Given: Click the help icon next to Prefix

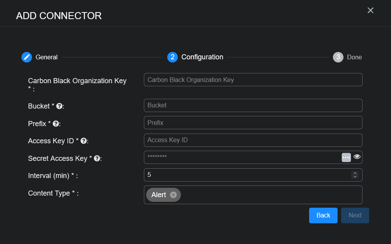Looking at the screenshot, I should (56, 124).
